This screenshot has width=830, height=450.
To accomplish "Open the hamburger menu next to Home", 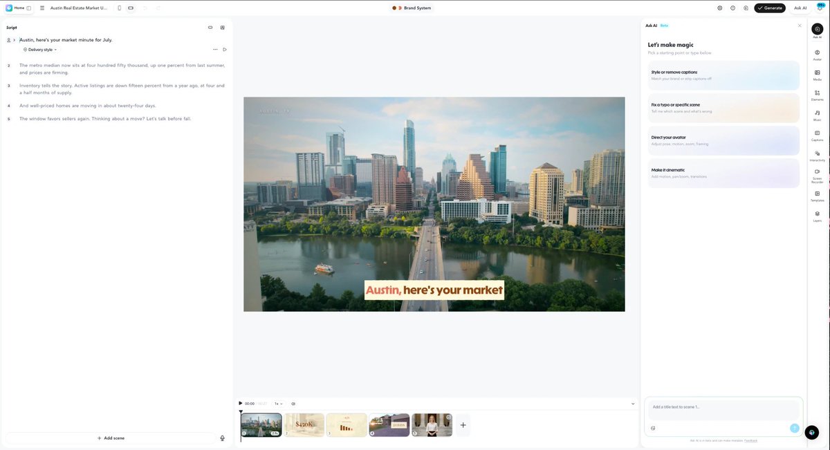I will point(42,8).
